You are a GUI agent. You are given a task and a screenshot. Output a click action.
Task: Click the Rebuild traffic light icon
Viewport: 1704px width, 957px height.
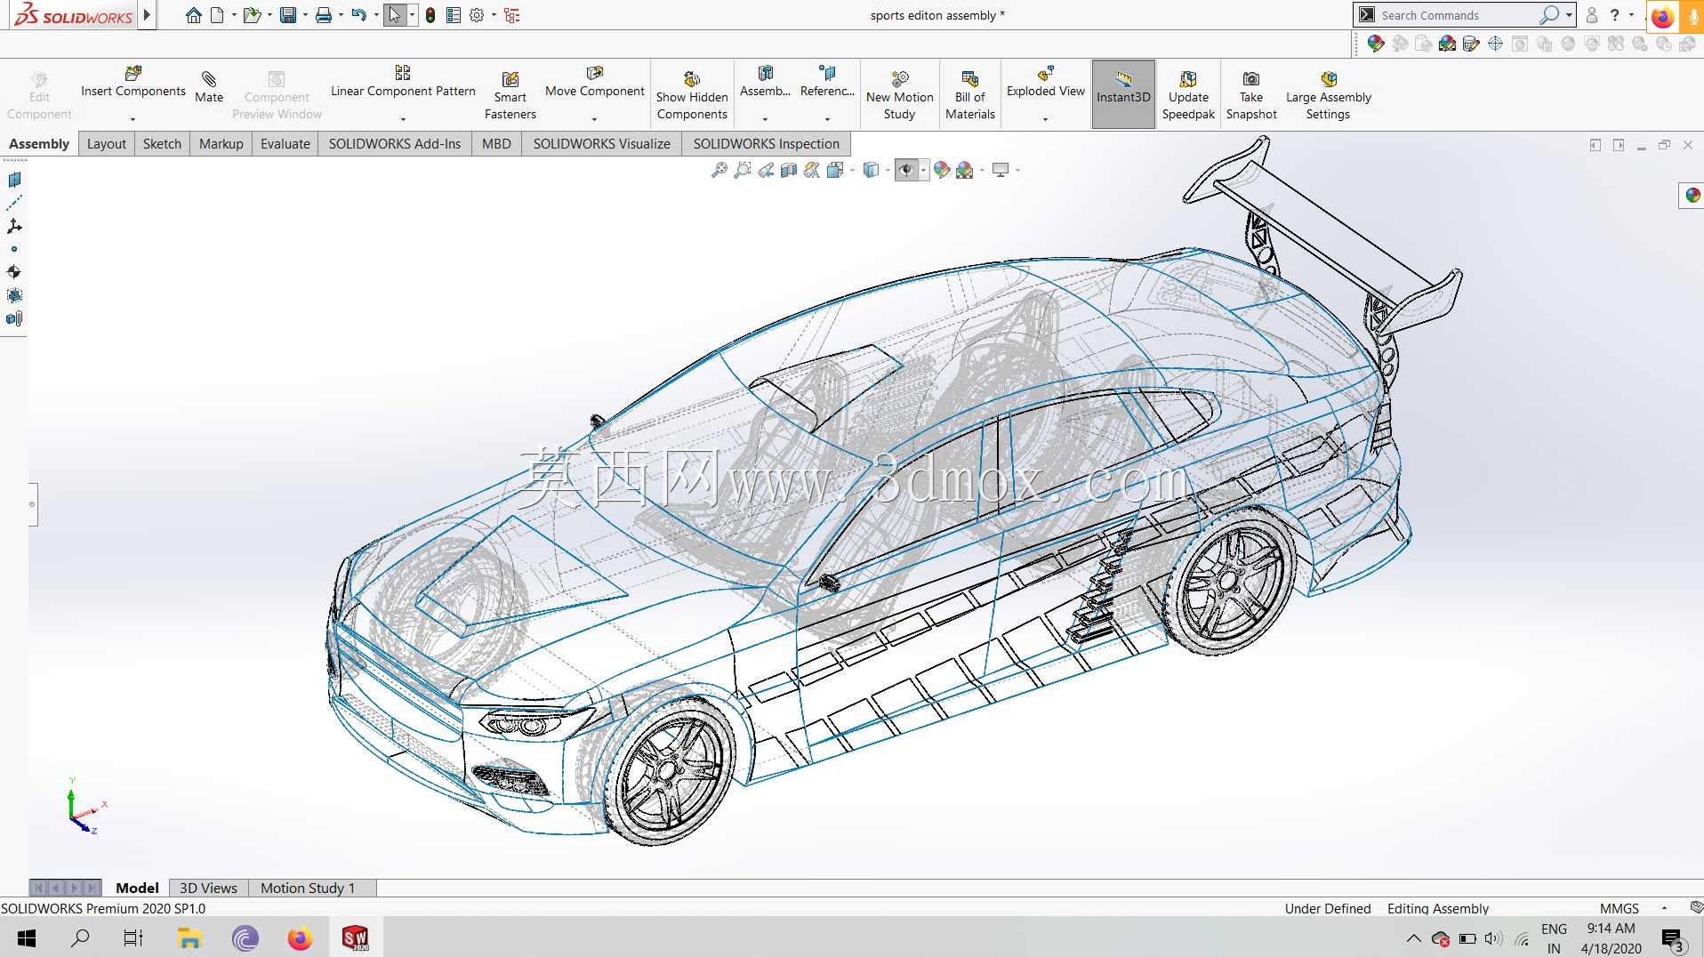point(430,15)
